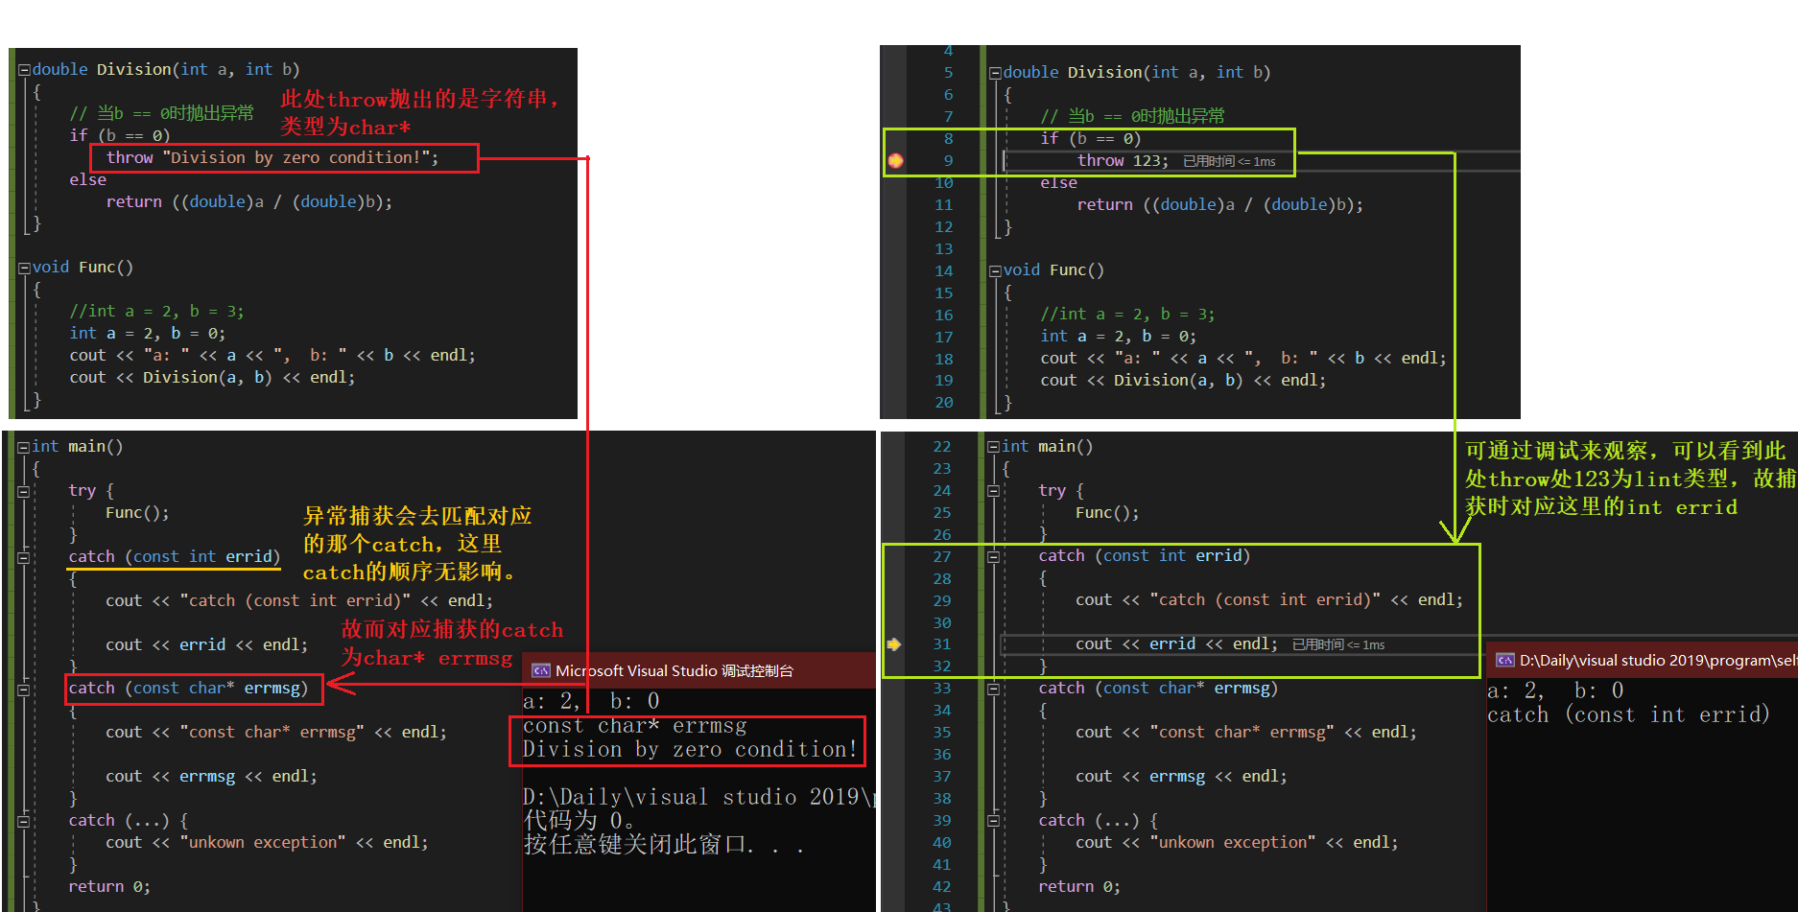This screenshot has height=912, width=1798.
Task: Collapse the try block at line 24
Action: pos(994,491)
